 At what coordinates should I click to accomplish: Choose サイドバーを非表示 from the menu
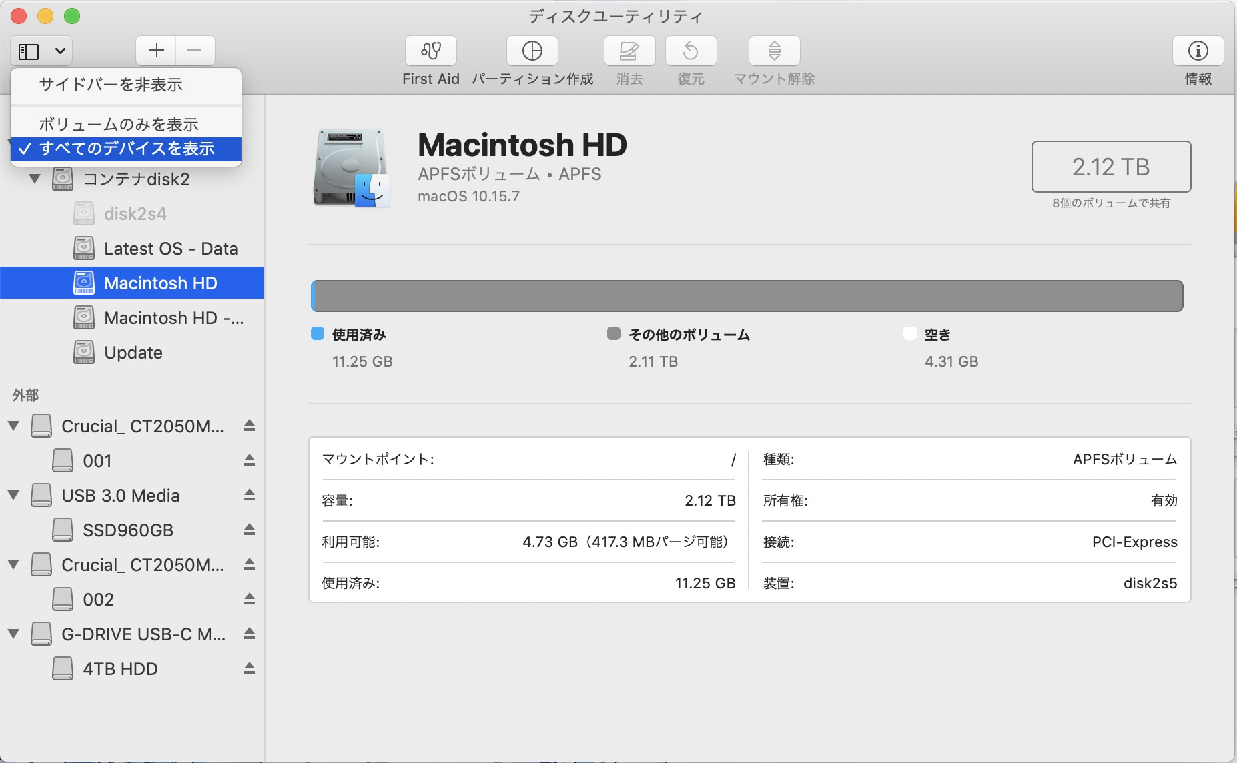click(x=126, y=85)
